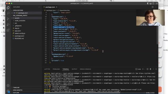The width and height of the screenshot is (168, 94).
Task: Customize layout icon in title bar
Action: tap(157, 3)
